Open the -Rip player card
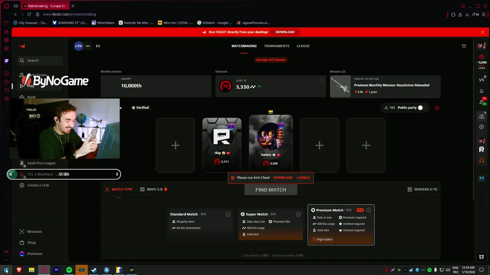The height and width of the screenshot is (275, 490). tap(222, 145)
